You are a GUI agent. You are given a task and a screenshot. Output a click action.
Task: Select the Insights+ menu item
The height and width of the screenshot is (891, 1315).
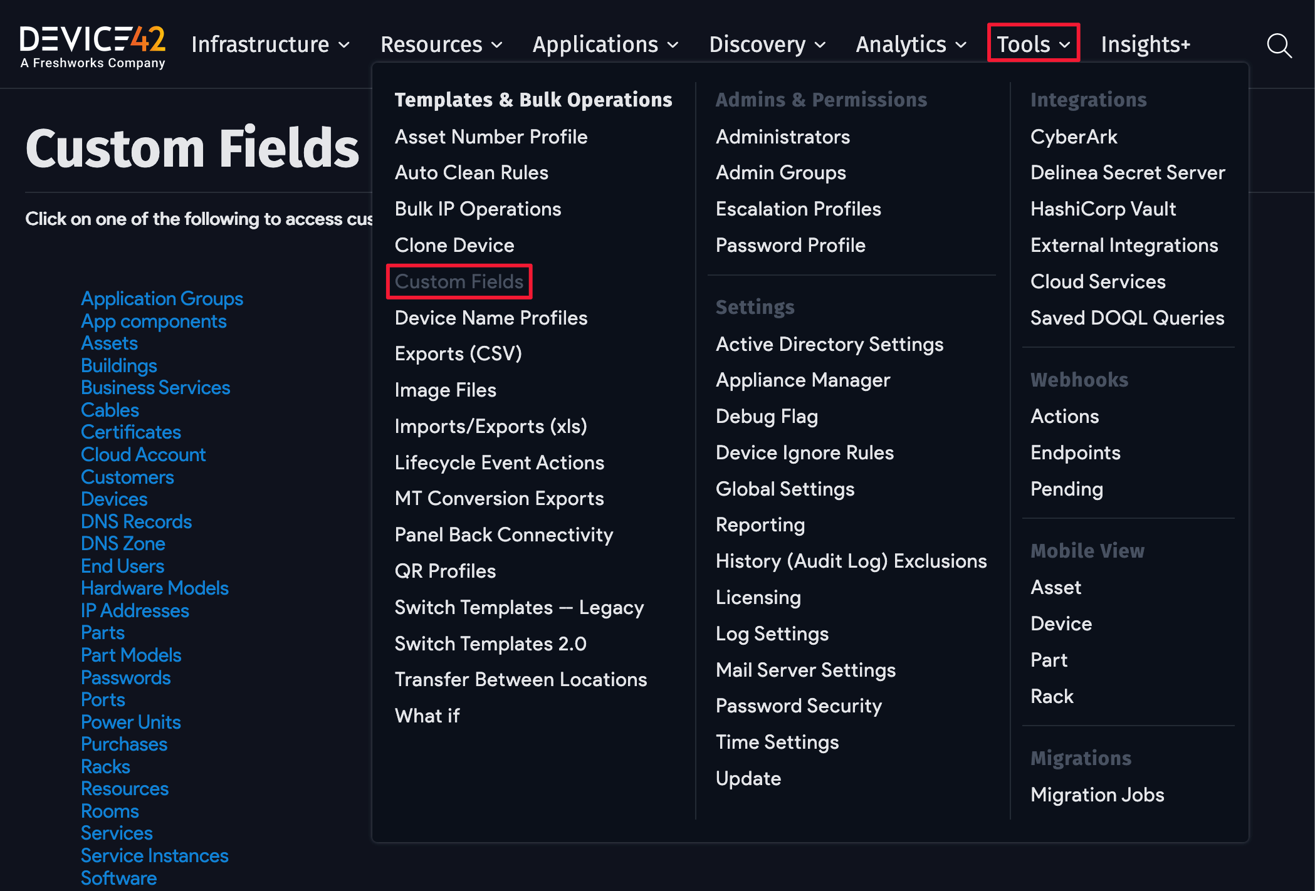pos(1145,44)
